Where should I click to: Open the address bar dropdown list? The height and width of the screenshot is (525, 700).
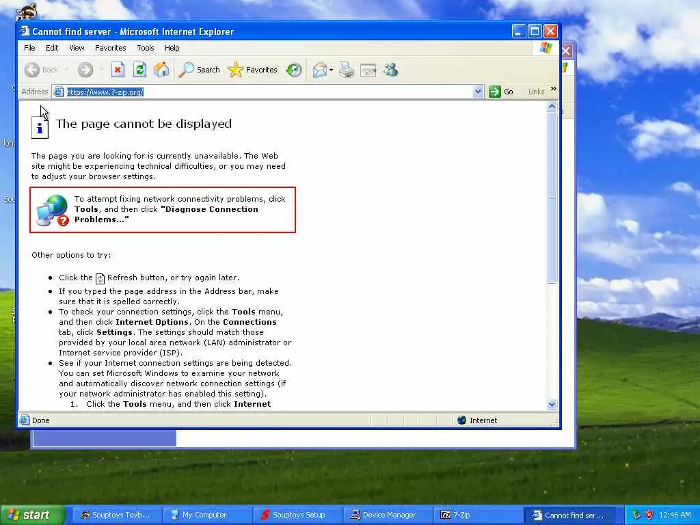478,92
